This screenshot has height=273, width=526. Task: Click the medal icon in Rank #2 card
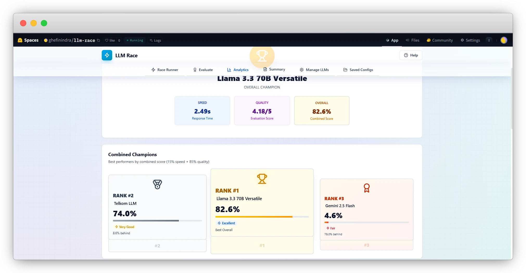tap(157, 184)
